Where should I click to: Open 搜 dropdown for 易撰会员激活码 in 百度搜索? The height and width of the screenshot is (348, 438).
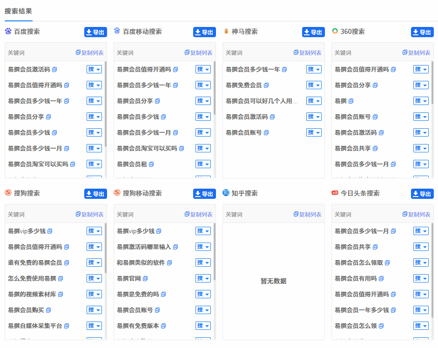(94, 69)
